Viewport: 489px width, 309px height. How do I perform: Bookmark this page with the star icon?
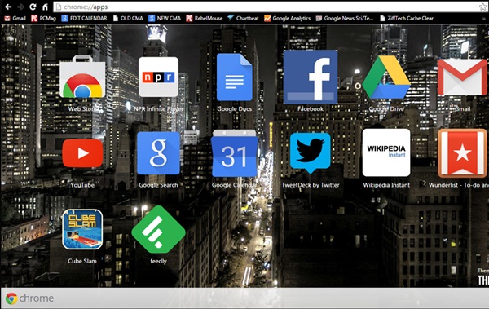click(x=482, y=7)
